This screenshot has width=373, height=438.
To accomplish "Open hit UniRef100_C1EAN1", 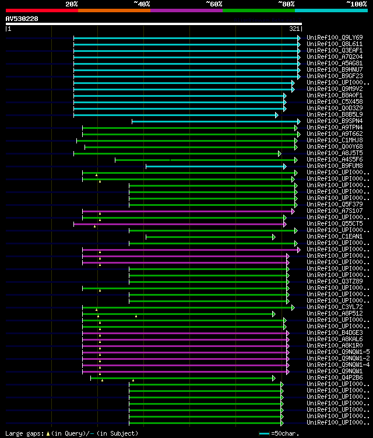I will (x=335, y=237).
